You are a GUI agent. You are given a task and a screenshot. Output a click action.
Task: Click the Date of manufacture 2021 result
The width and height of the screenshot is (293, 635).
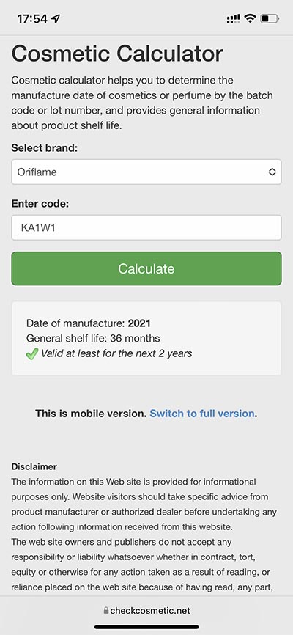(x=88, y=323)
